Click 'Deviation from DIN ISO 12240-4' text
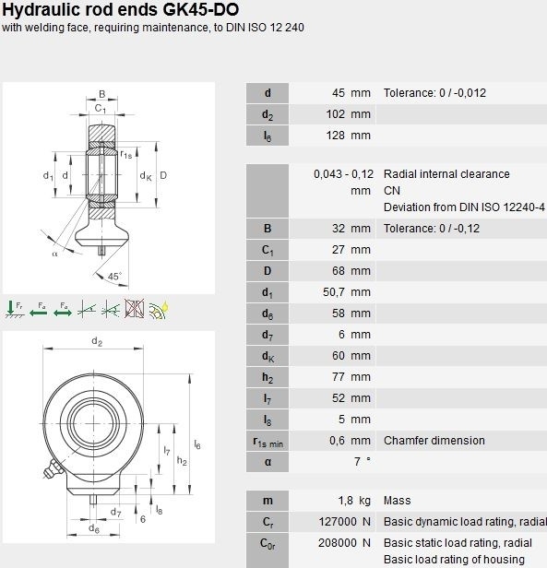This screenshot has height=568, width=547. click(x=464, y=207)
